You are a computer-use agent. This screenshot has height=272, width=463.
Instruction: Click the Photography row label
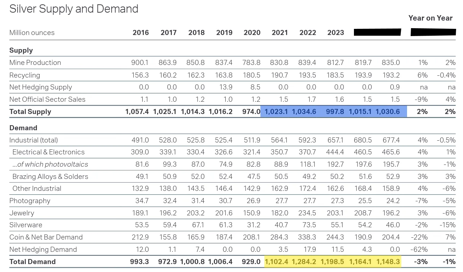[30, 201]
